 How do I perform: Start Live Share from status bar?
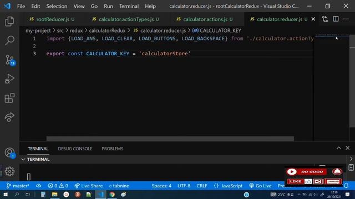89,186
